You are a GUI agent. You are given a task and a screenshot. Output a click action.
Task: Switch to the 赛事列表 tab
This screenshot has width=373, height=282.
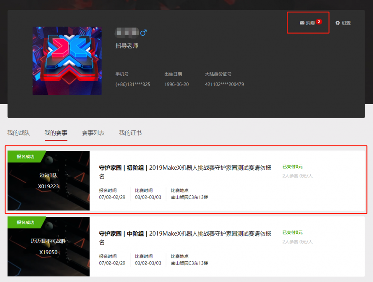pos(93,133)
